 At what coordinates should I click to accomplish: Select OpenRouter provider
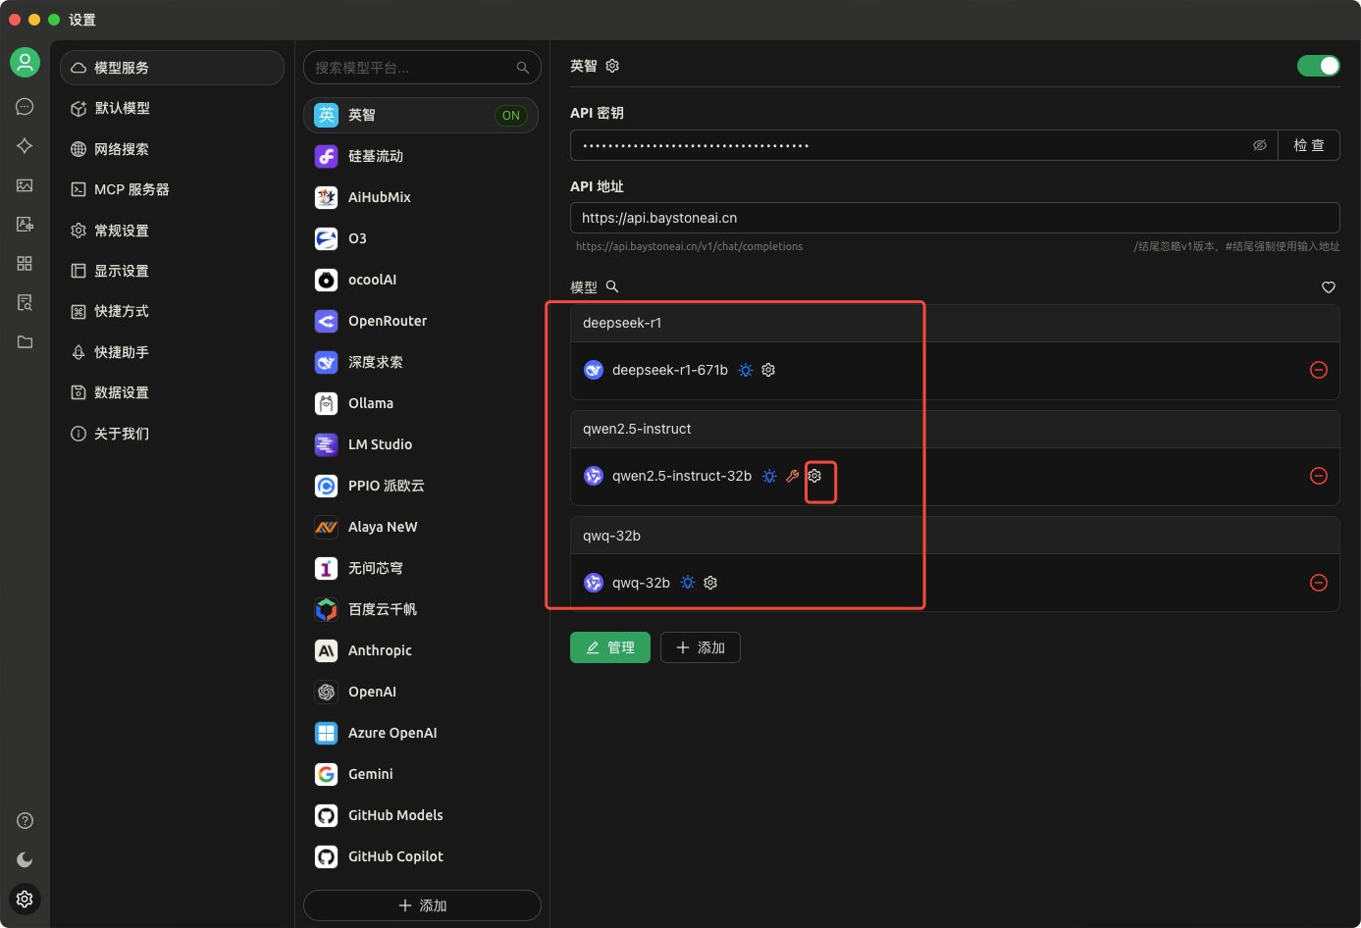coord(421,321)
